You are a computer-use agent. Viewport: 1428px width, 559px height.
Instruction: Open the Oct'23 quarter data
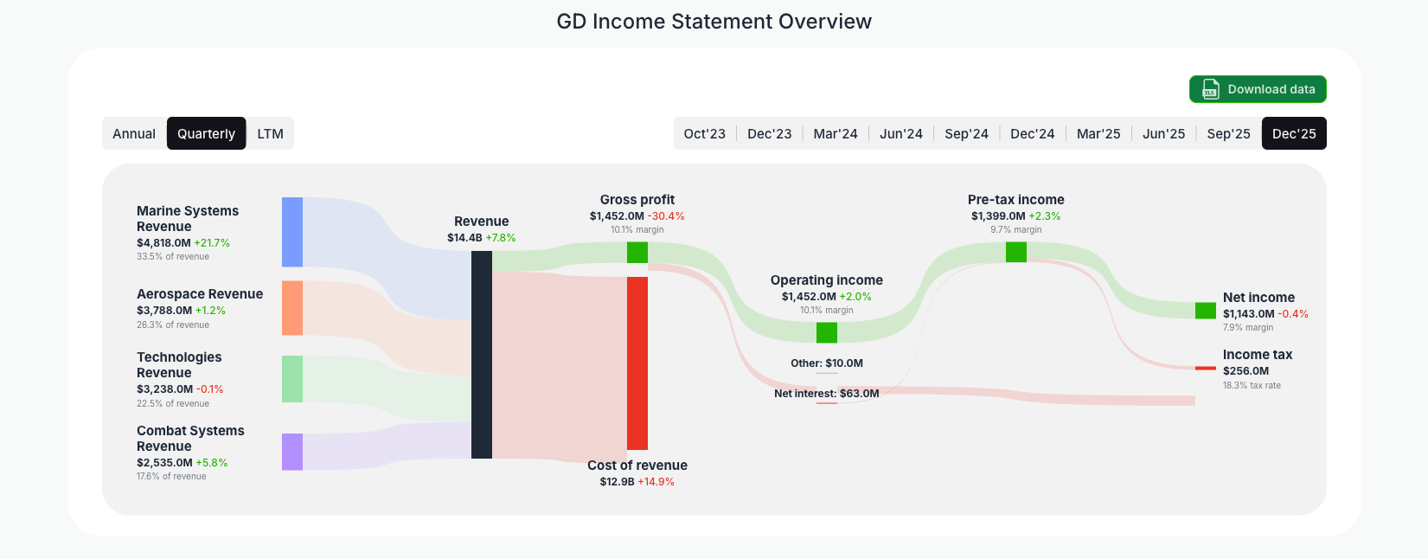705,133
